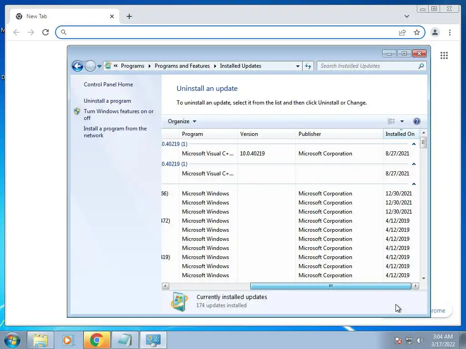Click the vertical scrollbar up arrow
Image resolution: width=466 pixels, height=349 pixels.
coord(424,133)
